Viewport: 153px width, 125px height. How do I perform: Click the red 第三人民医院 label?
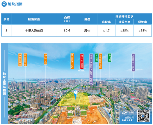82,61
